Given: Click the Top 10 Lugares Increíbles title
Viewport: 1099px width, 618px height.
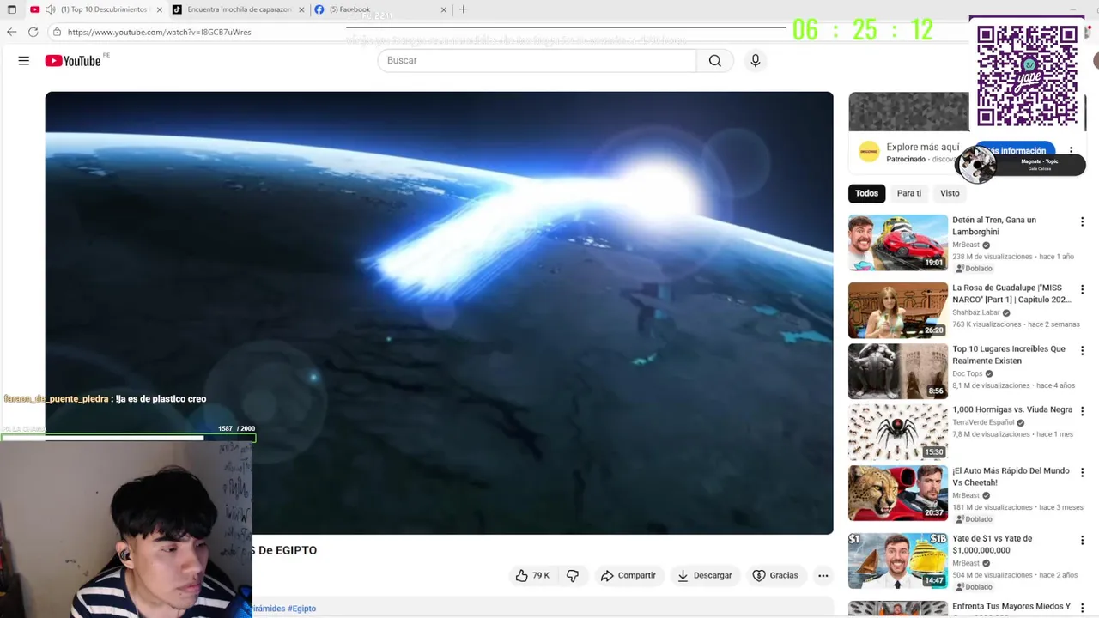Looking at the screenshot, I should point(1009,354).
